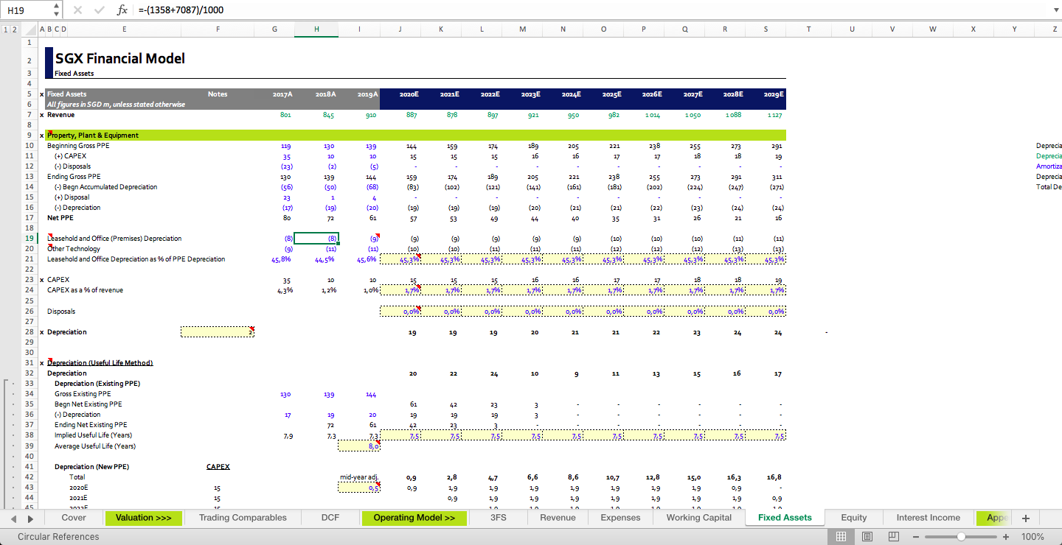Go to previous sheet tab arrow
This screenshot has height=545, width=1062.
(x=12, y=518)
